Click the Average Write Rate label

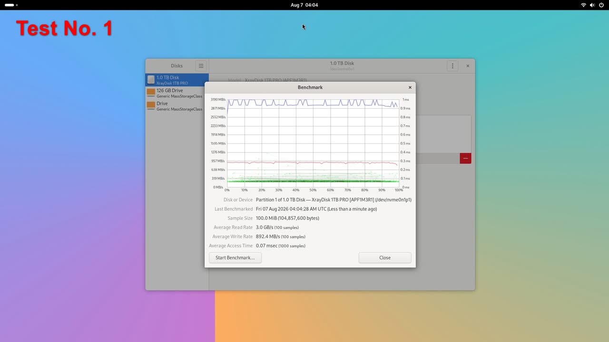[233, 237]
